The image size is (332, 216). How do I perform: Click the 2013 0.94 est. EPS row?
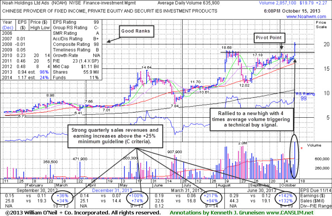pos(25,72)
